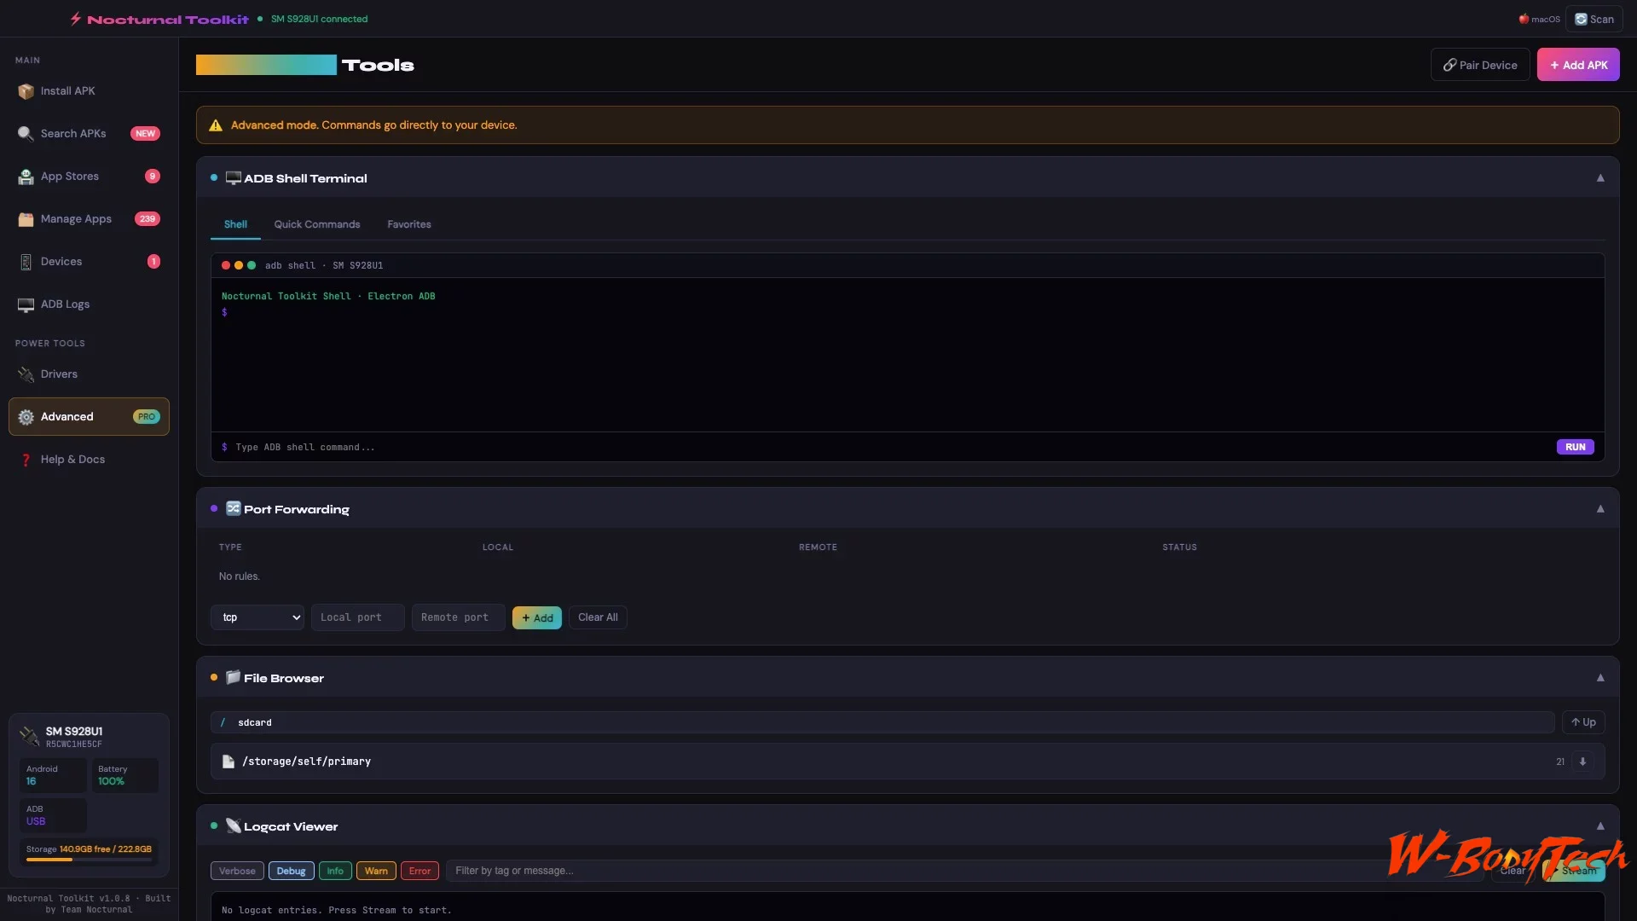Click the Scan icon button

(1594, 19)
